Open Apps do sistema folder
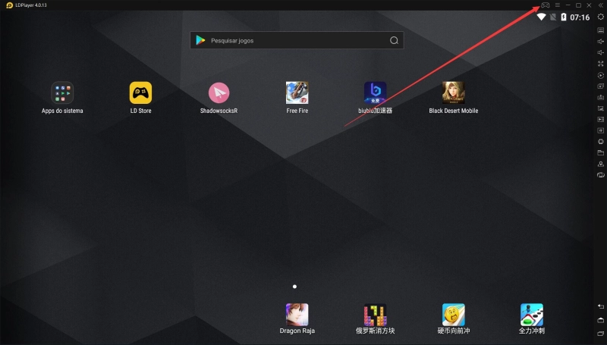The image size is (607, 345). tap(62, 93)
